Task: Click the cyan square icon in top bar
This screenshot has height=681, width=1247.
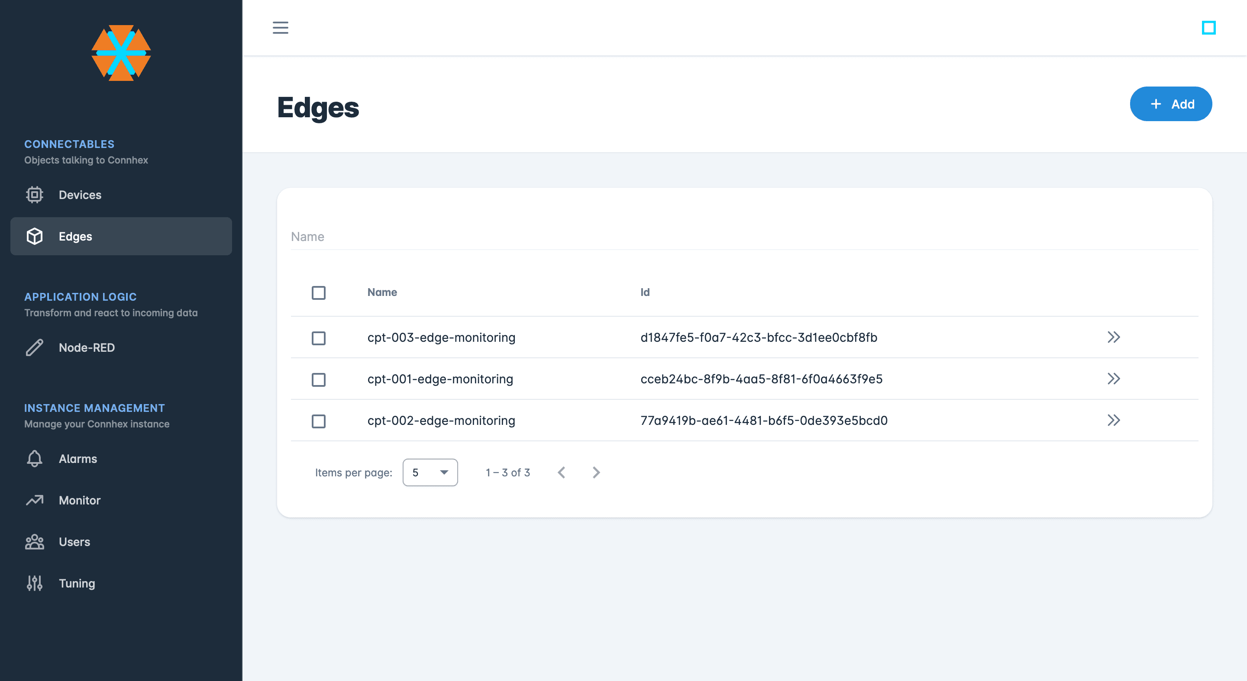Action: pos(1209,28)
